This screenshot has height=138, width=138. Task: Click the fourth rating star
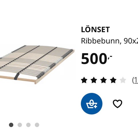(x=113, y=80)
